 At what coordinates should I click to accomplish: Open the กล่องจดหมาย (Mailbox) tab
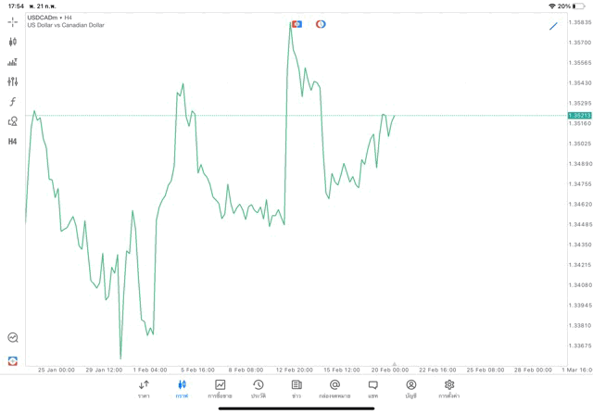[x=334, y=389]
